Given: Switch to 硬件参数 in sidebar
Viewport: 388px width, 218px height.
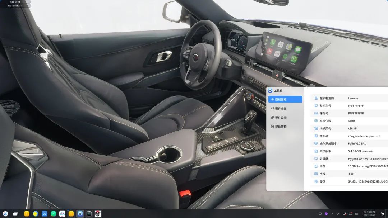Looking at the screenshot, I should point(285,108).
